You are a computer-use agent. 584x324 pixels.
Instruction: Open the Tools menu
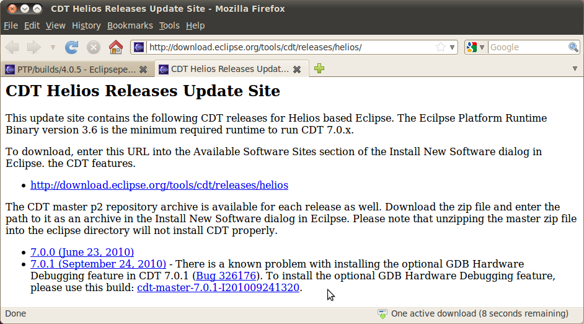click(169, 25)
